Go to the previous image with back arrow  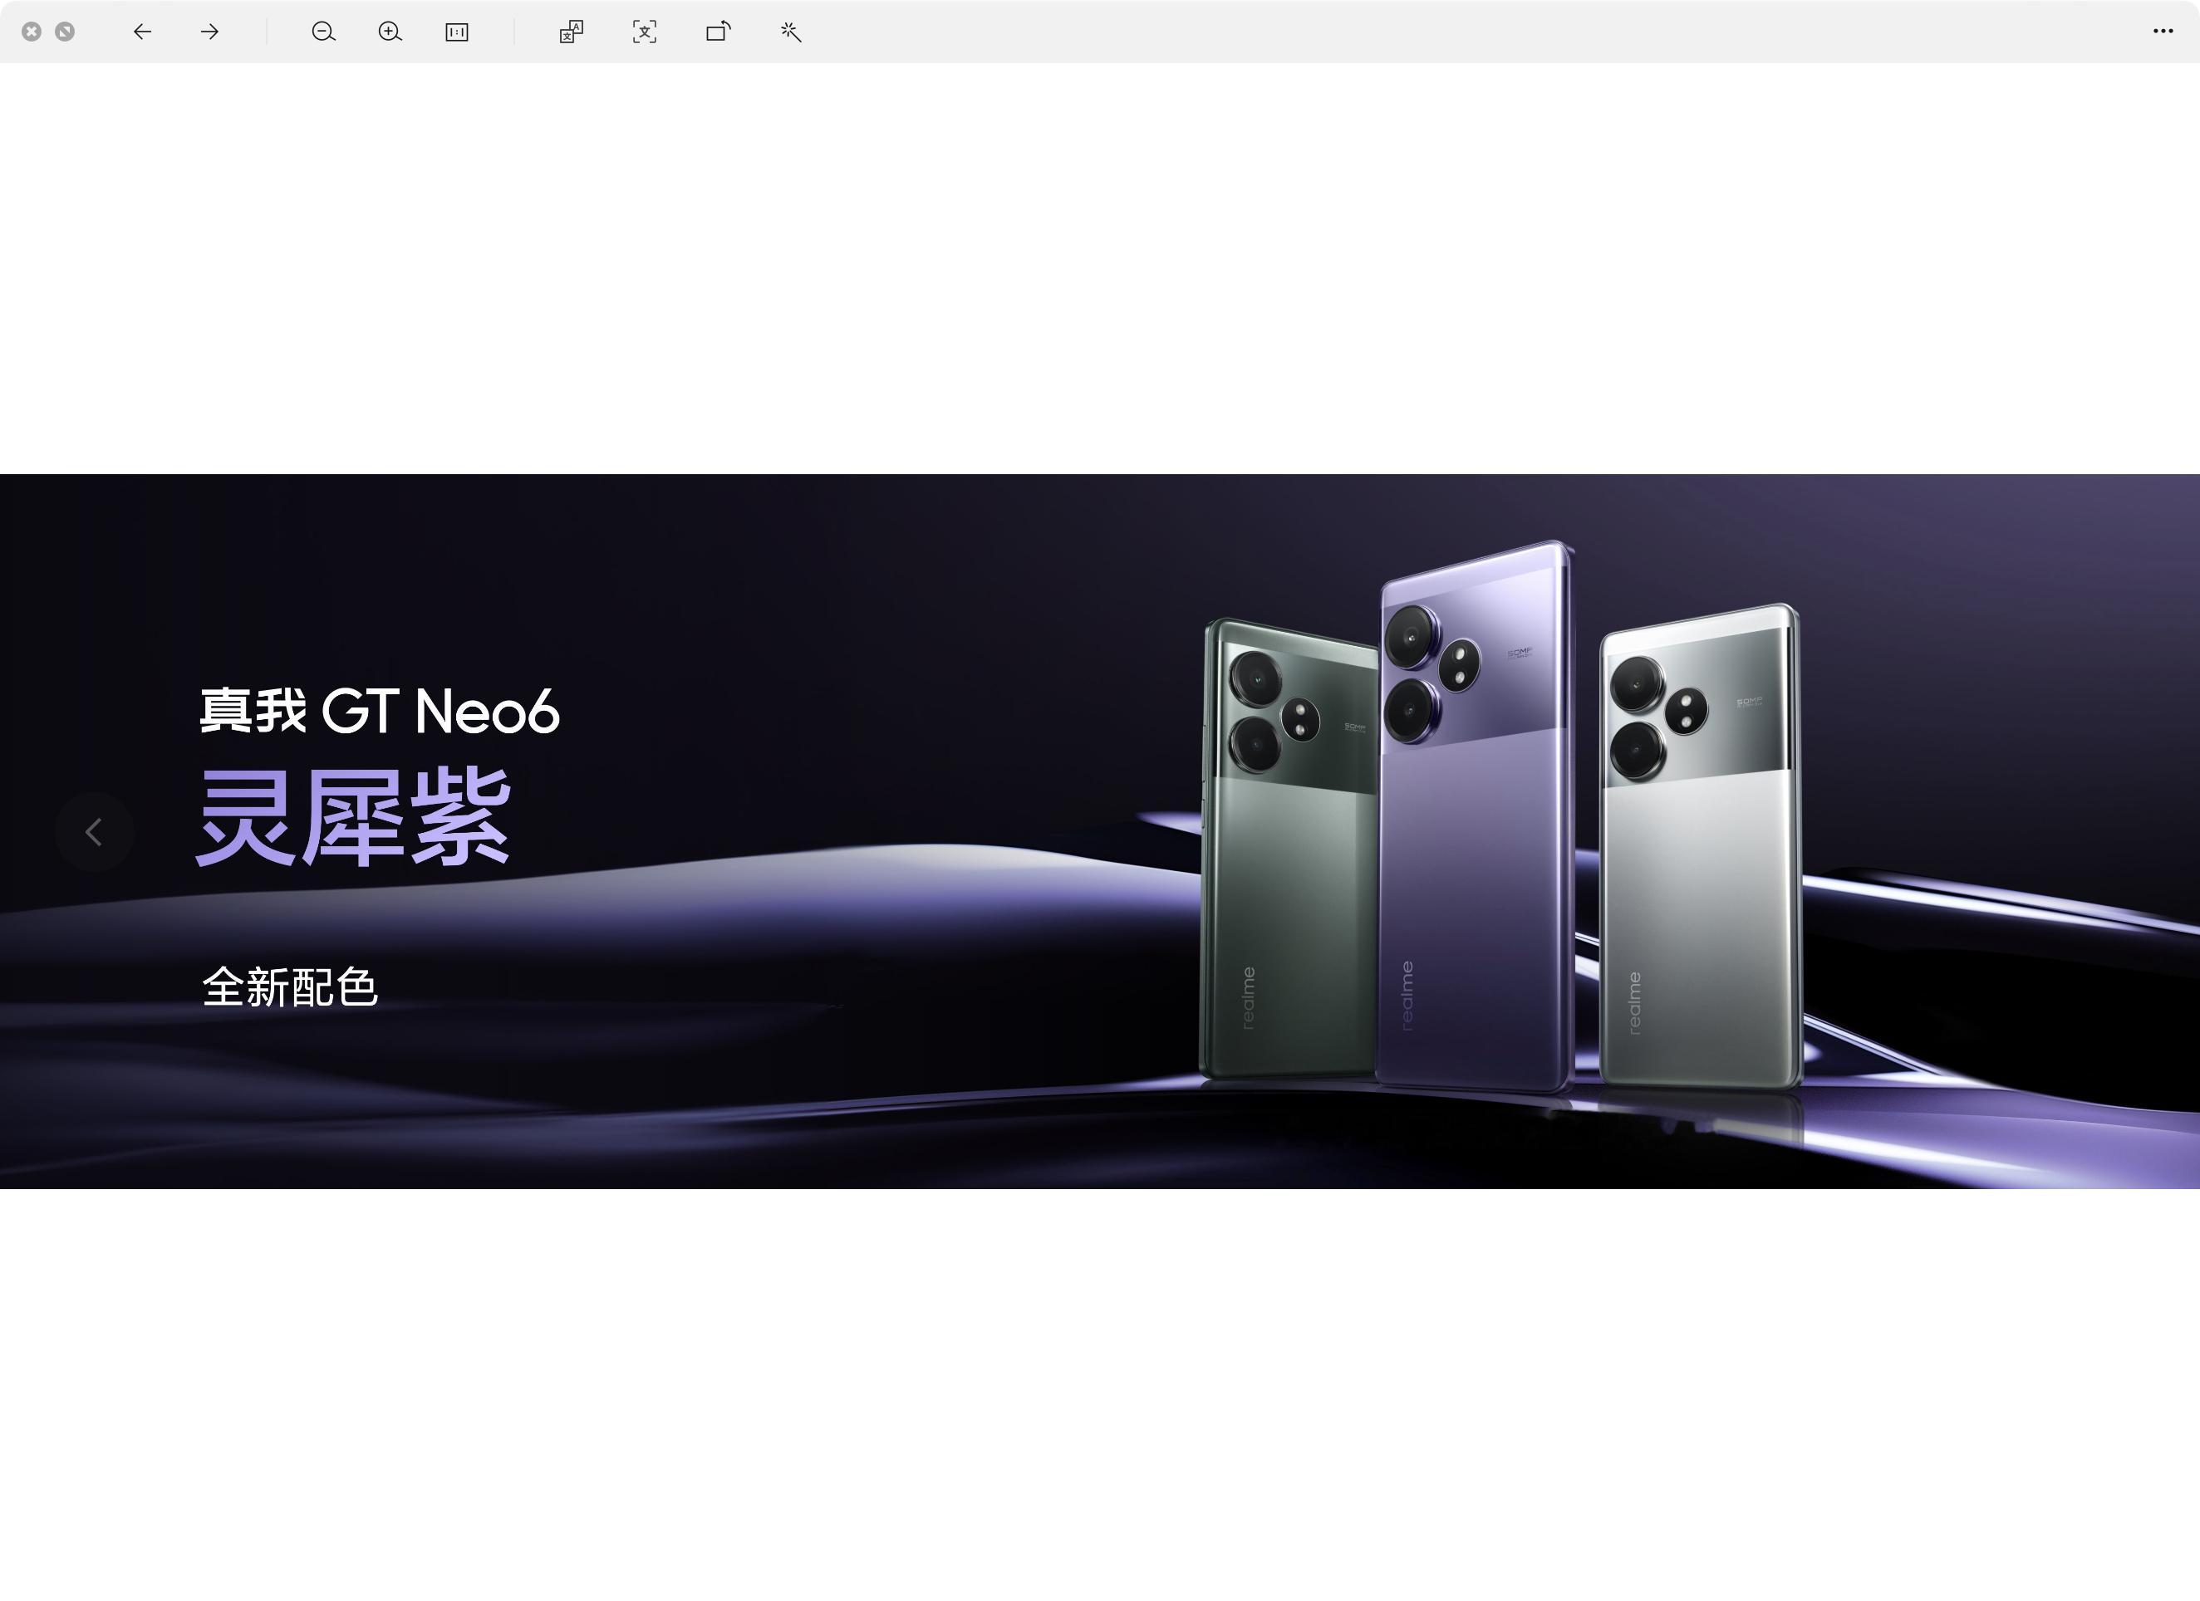[143, 32]
